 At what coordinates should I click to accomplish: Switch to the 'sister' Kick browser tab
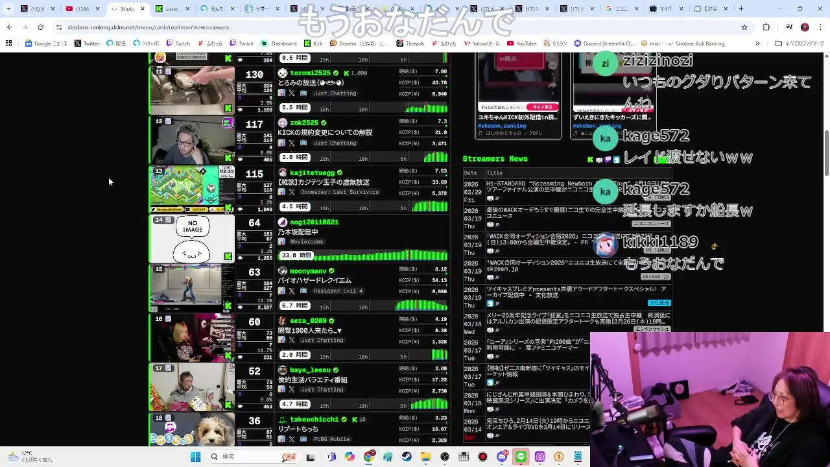pyautogui.click(x=171, y=8)
